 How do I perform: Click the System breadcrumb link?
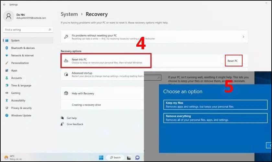[69, 14]
